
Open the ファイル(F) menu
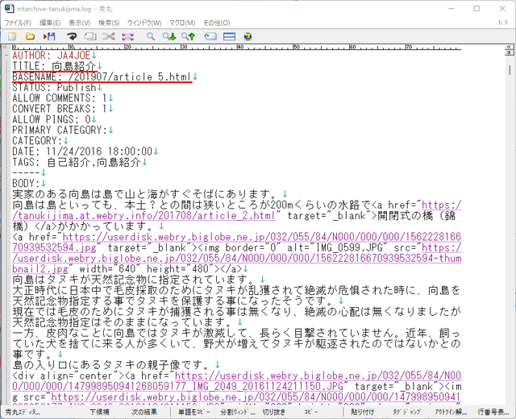click(18, 23)
